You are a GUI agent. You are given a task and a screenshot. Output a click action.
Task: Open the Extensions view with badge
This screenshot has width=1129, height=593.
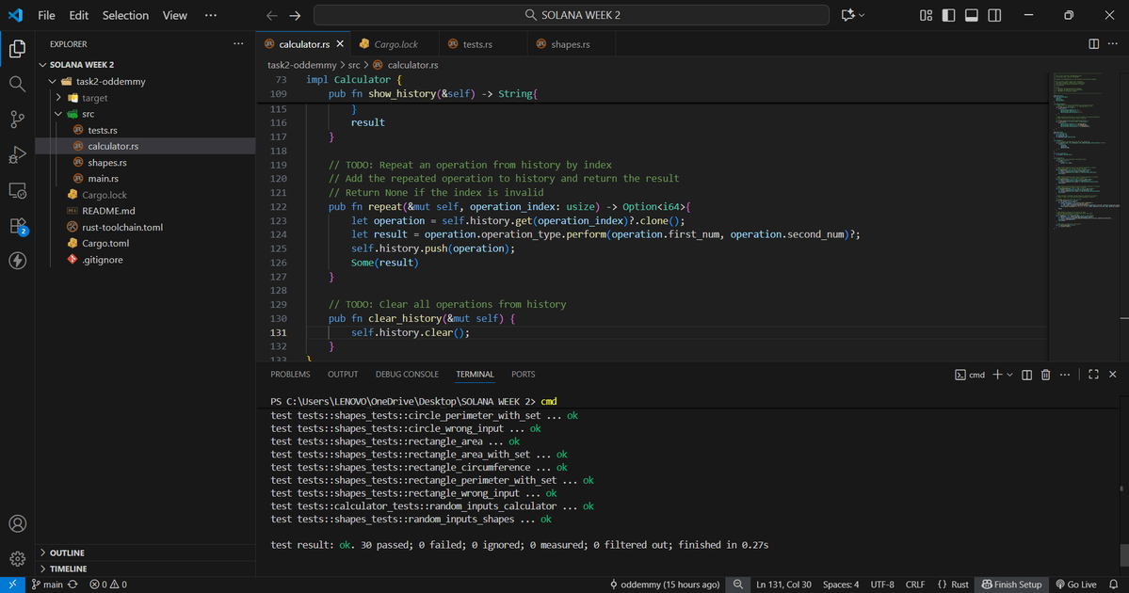(17, 226)
